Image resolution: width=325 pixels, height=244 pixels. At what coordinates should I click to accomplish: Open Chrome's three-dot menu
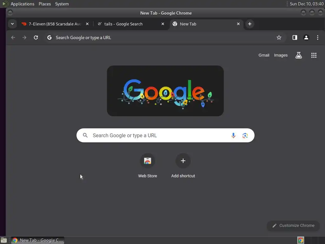(317, 37)
